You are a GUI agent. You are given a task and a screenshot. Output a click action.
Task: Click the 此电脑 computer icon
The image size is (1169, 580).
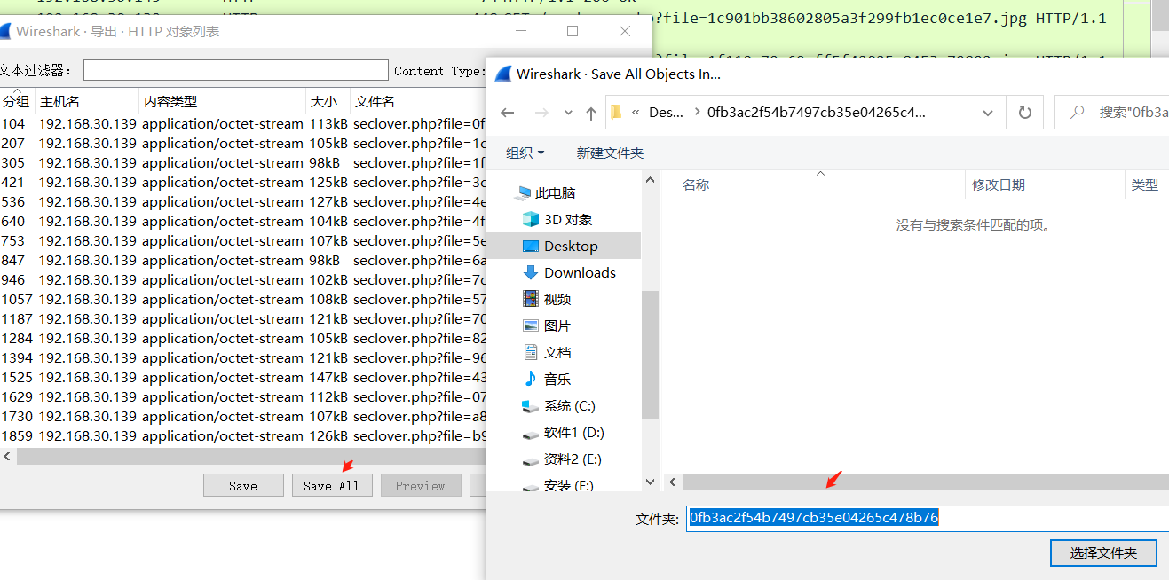click(x=522, y=192)
